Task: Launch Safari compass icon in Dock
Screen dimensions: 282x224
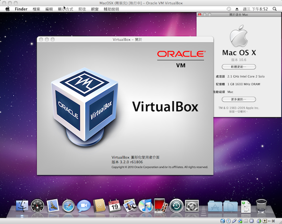Action: pos(68,206)
